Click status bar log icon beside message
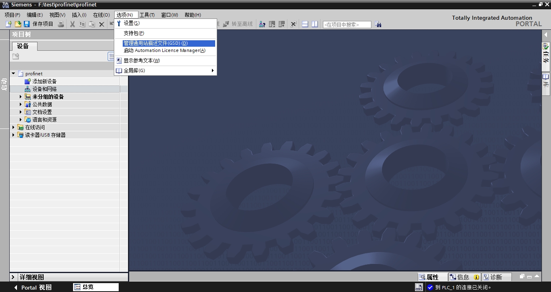The image size is (551, 292). [x=419, y=287]
